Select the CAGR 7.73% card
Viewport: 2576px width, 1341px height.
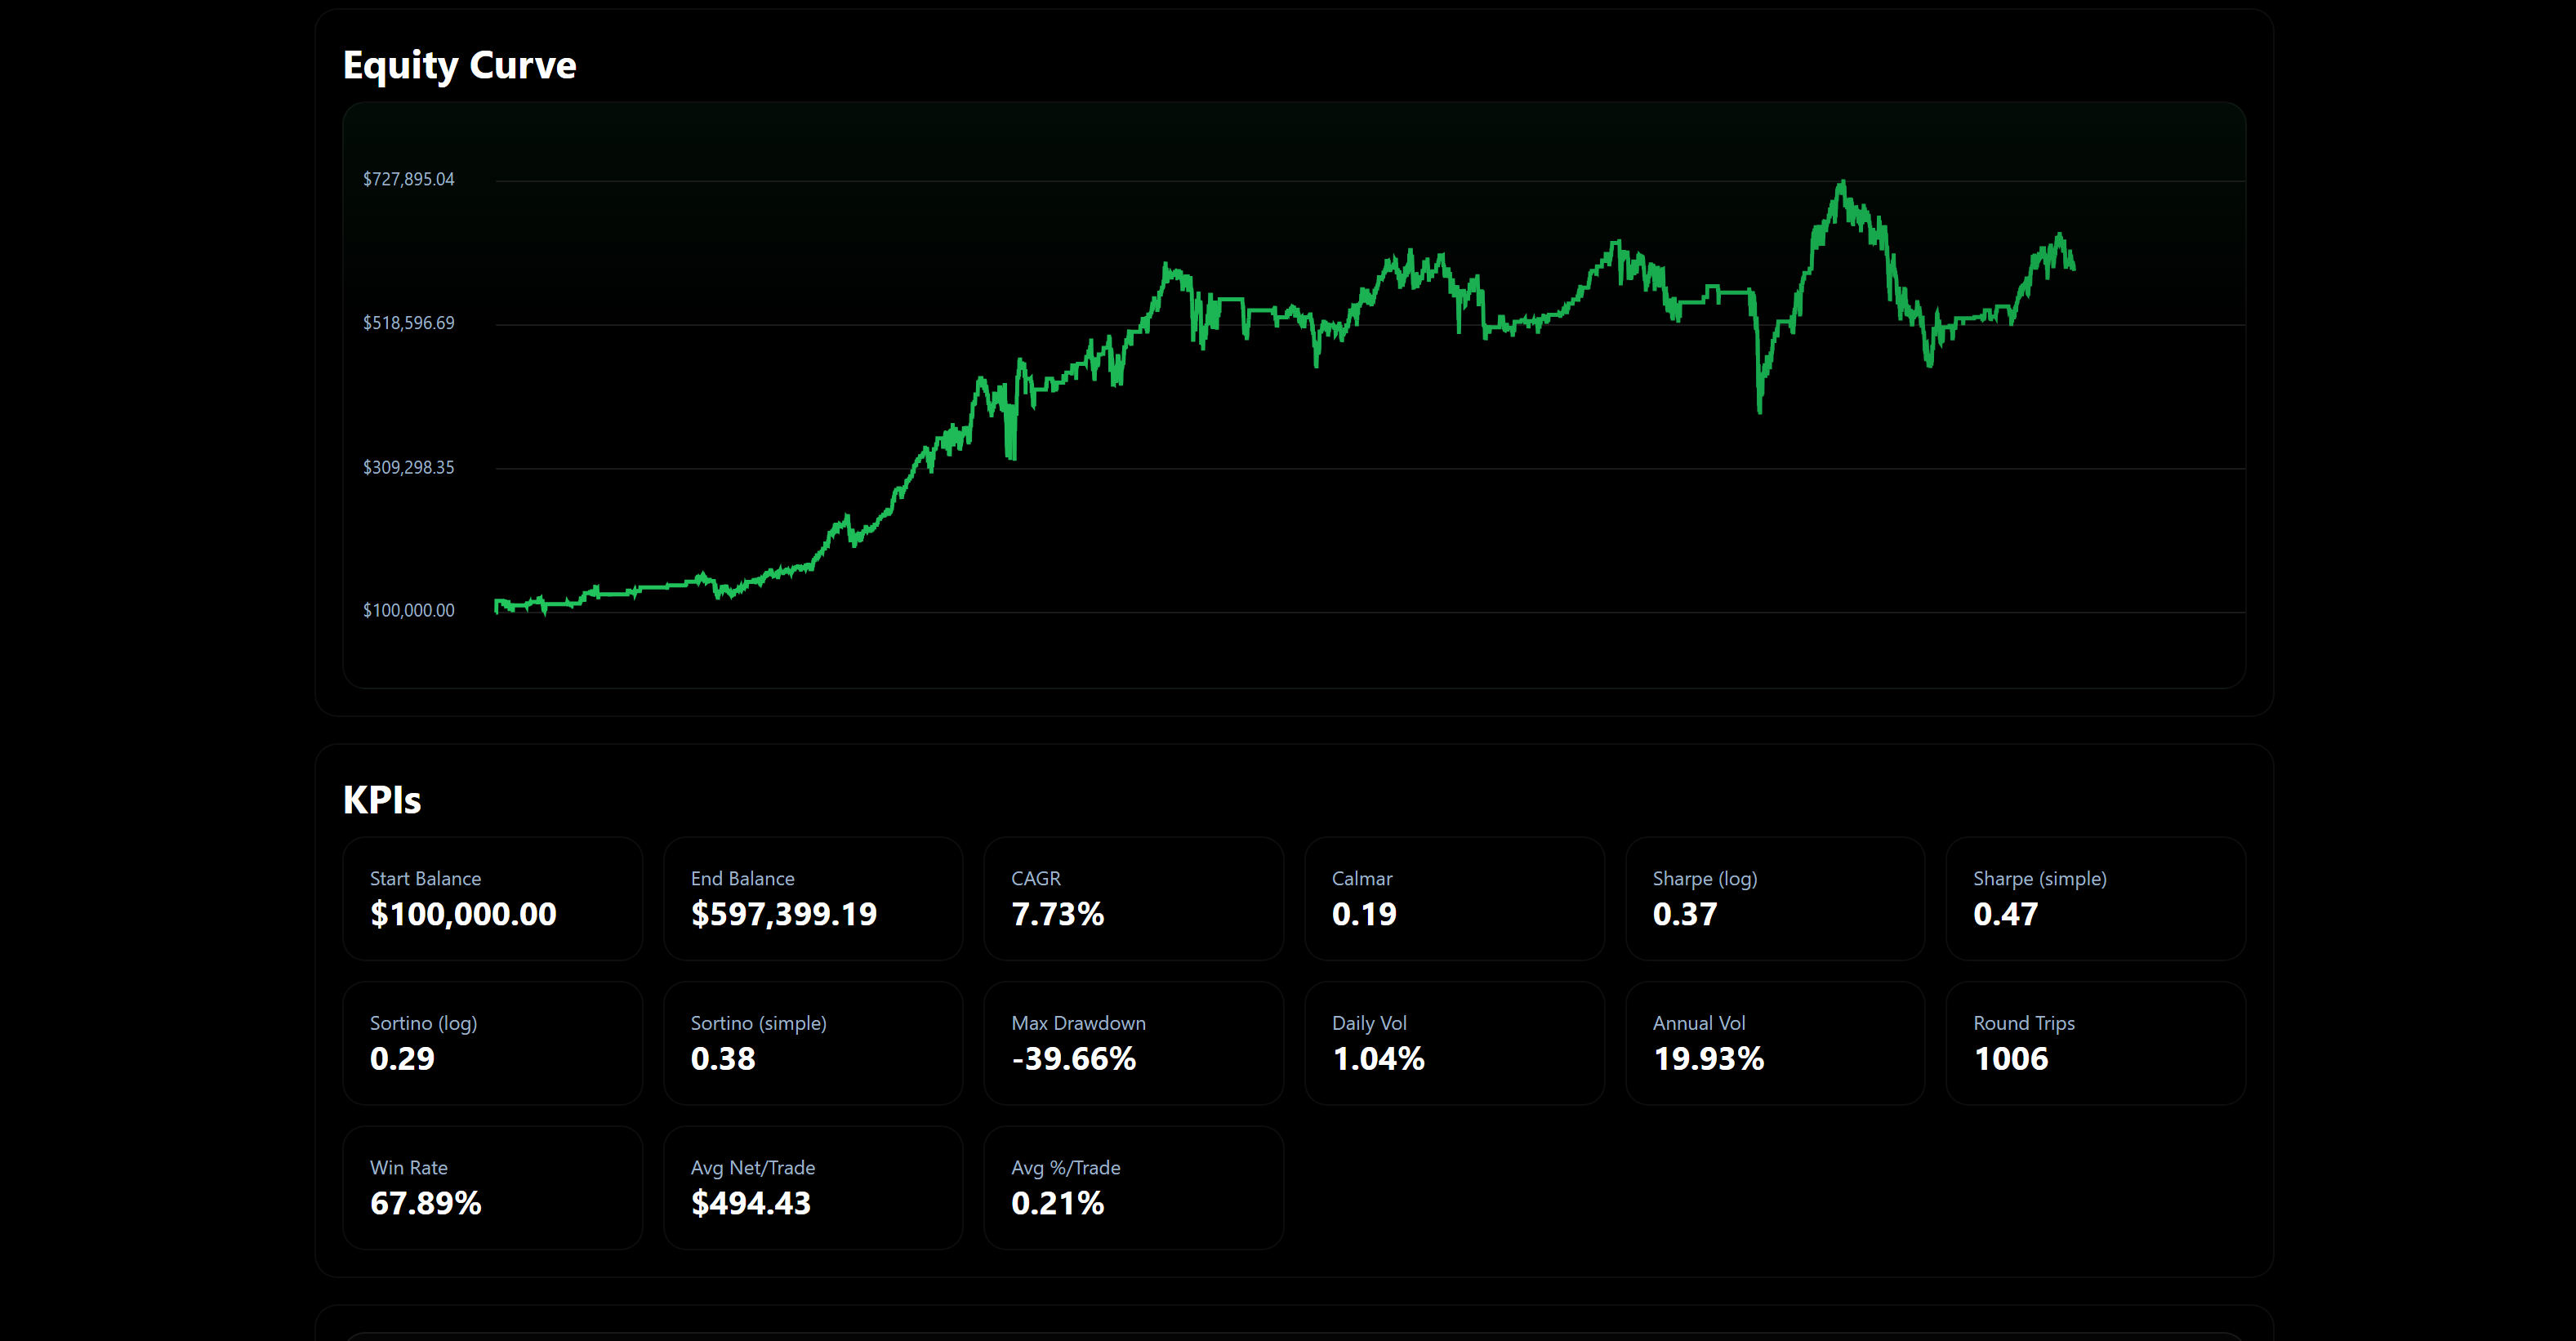[x=1133, y=898]
